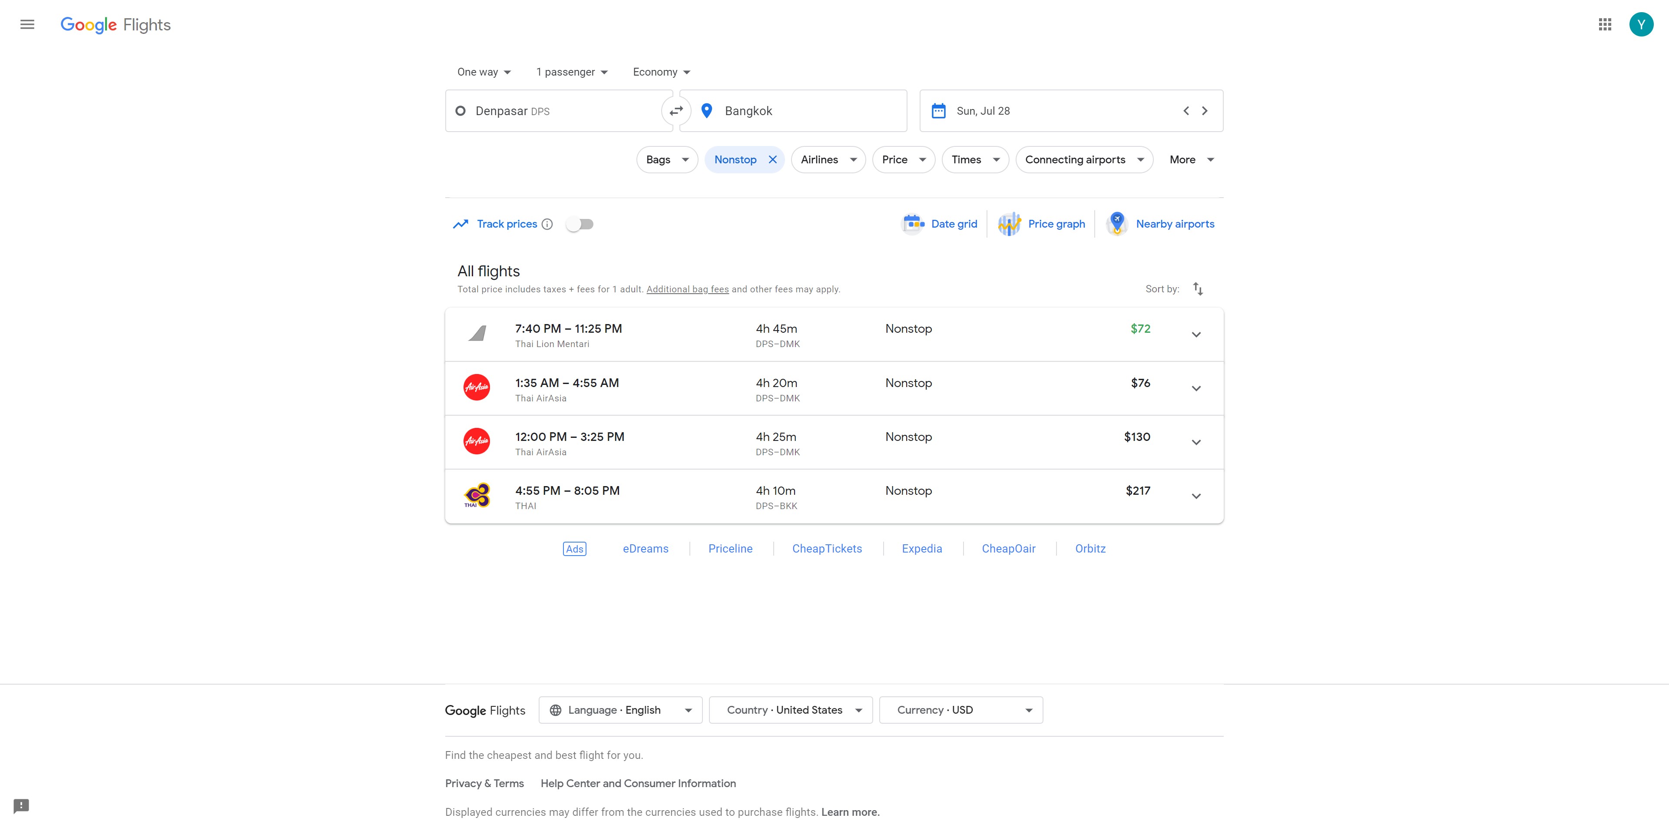Click the calendar icon in date field
The height and width of the screenshot is (831, 1669).
(x=938, y=111)
